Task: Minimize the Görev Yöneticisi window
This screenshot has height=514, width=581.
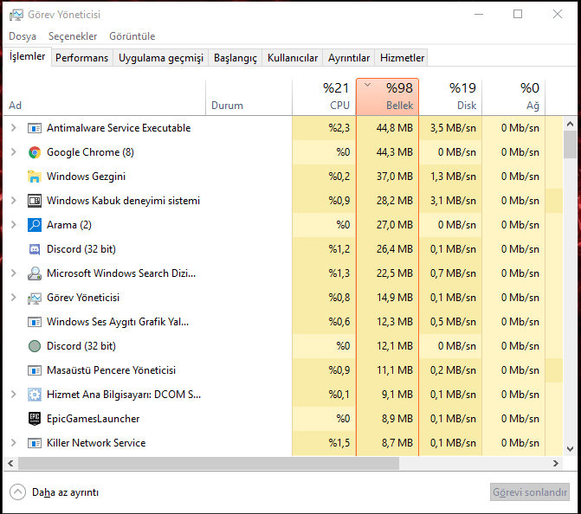Action: coord(479,14)
